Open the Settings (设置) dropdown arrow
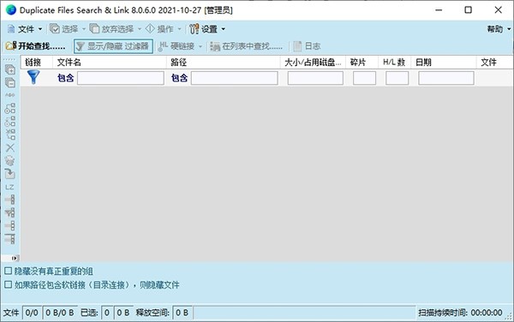Viewport: 514px width, 322px height. (x=224, y=29)
